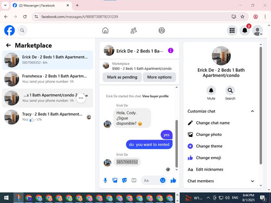Open the emoji picker smiley
This screenshot has width=271, height=203.
[163, 180]
